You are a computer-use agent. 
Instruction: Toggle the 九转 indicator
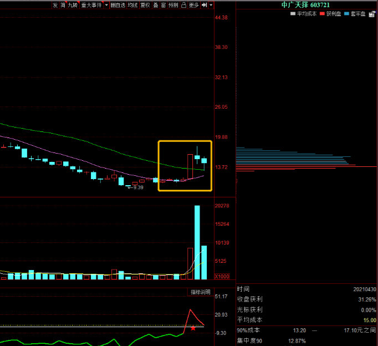[x=73, y=5]
